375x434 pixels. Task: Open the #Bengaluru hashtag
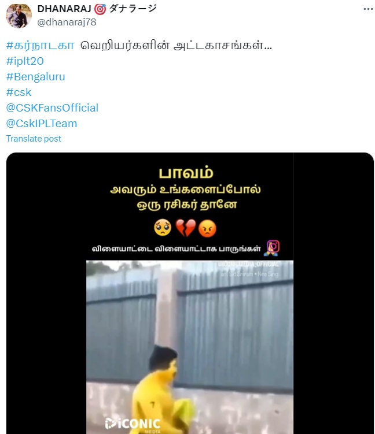point(35,77)
